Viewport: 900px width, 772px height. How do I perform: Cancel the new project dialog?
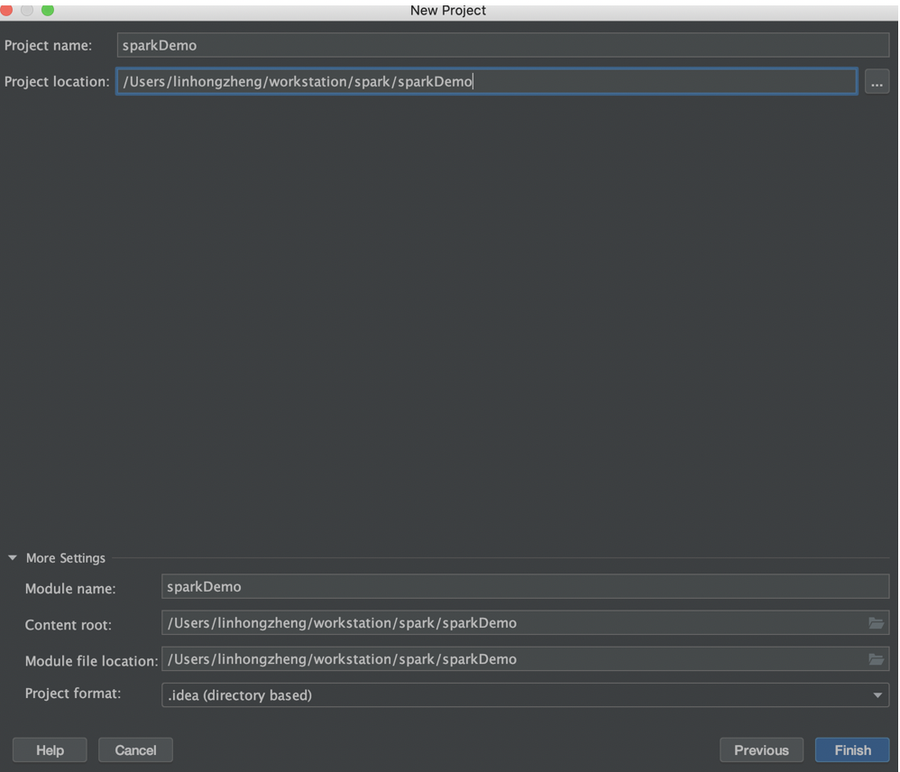(135, 749)
